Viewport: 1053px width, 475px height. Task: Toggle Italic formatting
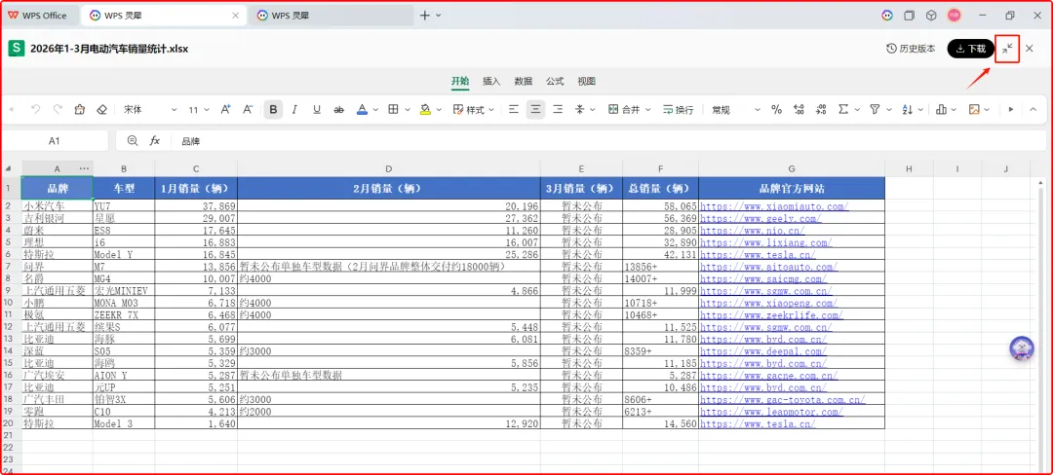point(294,109)
